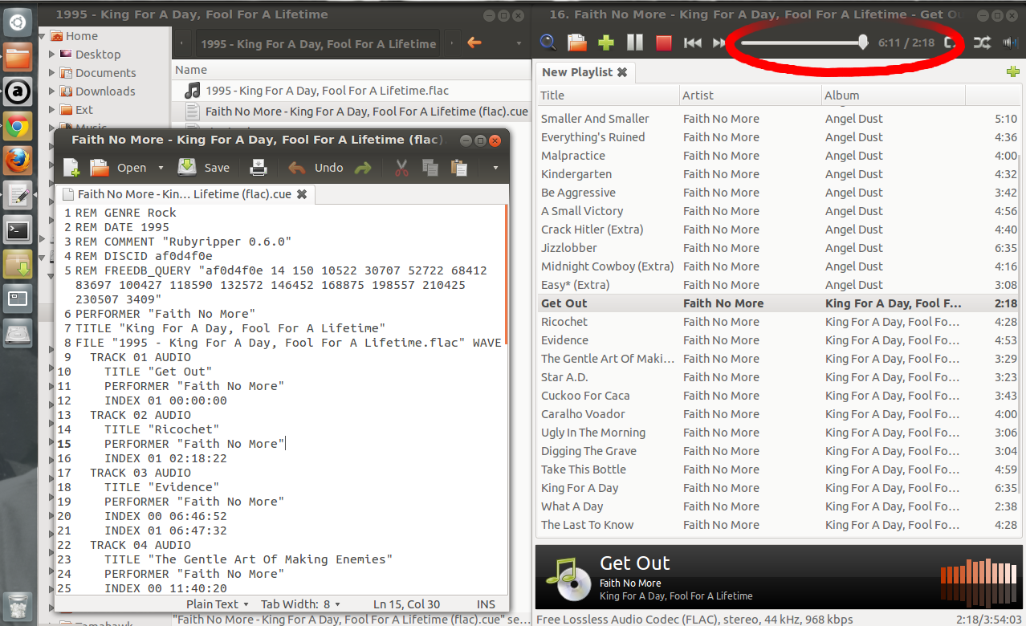This screenshot has width=1026, height=626.
Task: Sort the playlist by the Title column
Action: pos(607,95)
